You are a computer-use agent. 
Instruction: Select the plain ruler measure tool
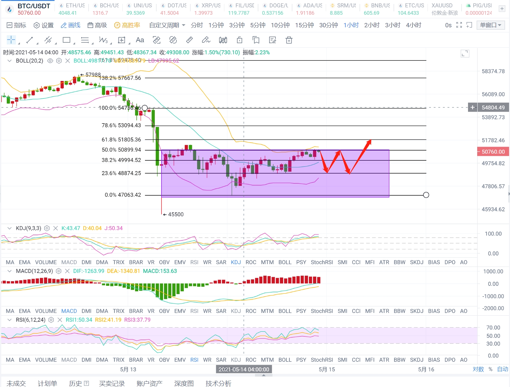click(x=190, y=40)
